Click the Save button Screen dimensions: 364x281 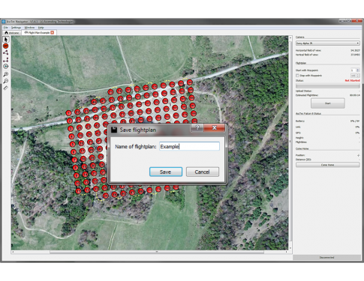[166, 172]
